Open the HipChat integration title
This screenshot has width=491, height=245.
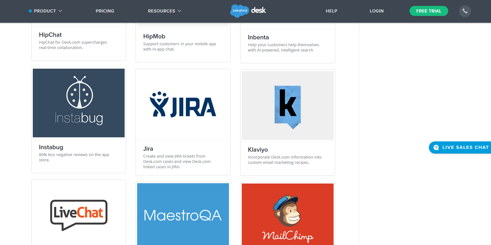click(x=50, y=35)
